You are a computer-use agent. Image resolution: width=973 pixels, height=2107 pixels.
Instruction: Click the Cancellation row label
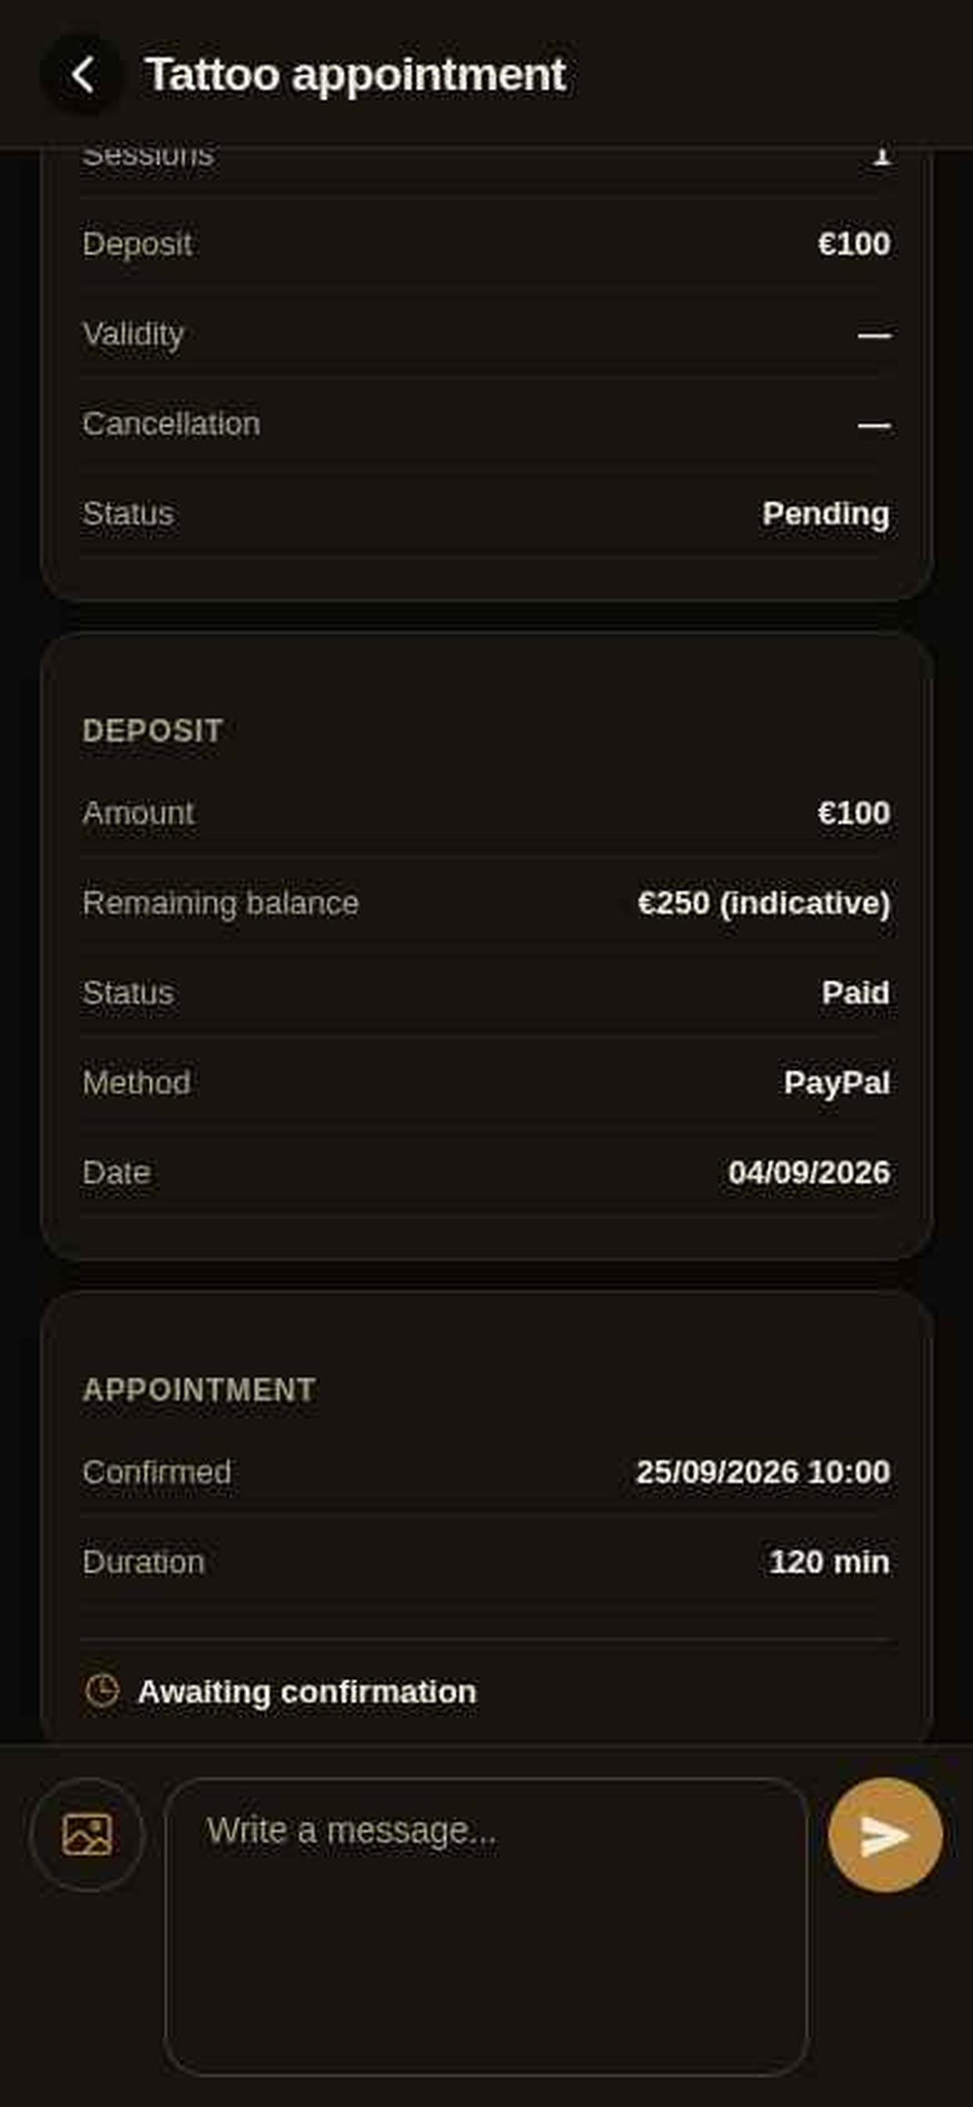[171, 424]
